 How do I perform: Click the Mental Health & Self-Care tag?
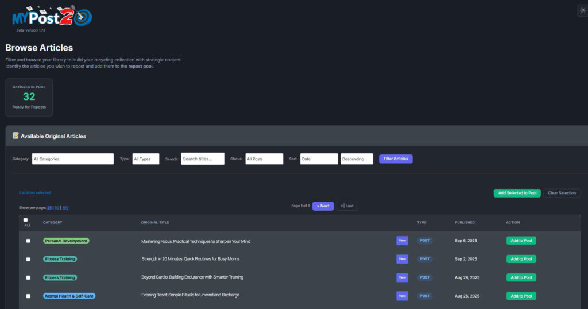click(69, 296)
